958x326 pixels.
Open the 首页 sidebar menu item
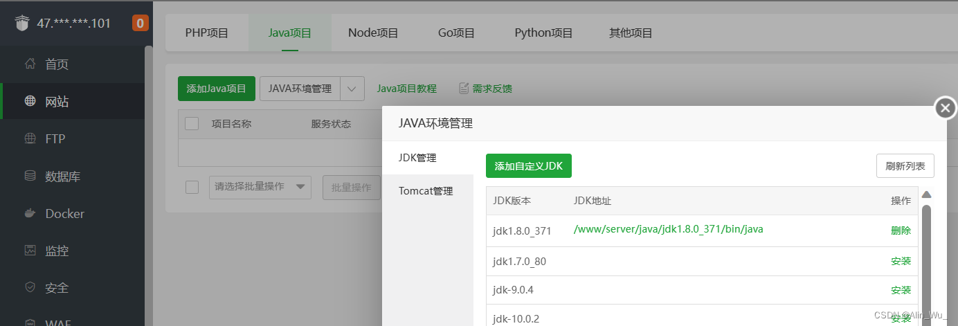pos(72,64)
